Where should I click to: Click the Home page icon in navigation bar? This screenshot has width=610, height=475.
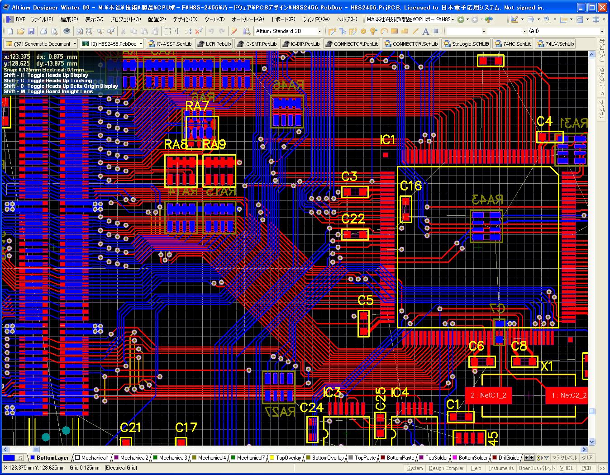489,19
